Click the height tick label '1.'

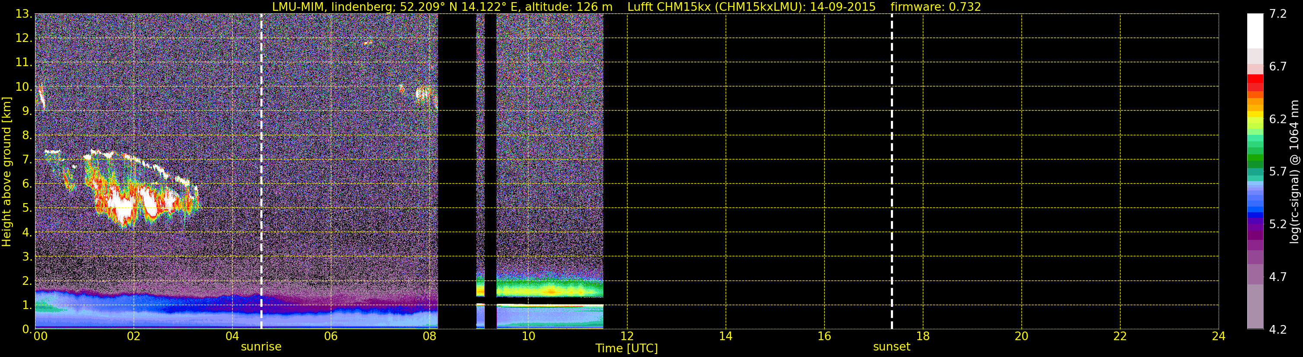coord(27,305)
